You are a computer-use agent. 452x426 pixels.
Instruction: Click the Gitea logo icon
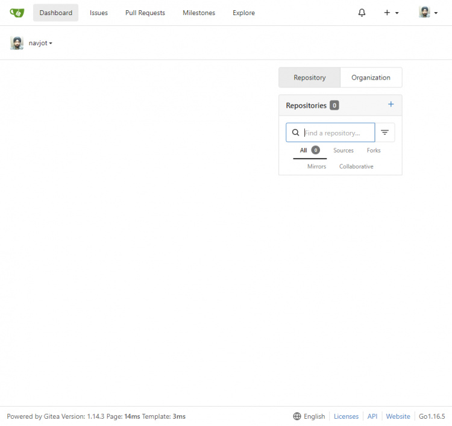coord(17,13)
